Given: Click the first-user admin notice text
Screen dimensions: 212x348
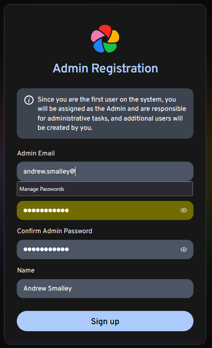Looking at the screenshot, I should [112, 113].
